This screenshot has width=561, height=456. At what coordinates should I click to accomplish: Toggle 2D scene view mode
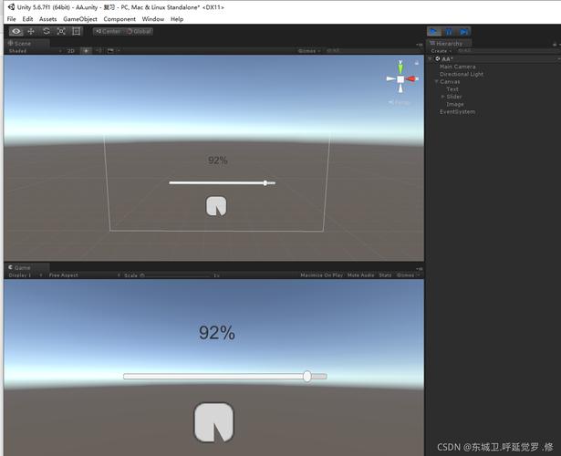[71, 51]
